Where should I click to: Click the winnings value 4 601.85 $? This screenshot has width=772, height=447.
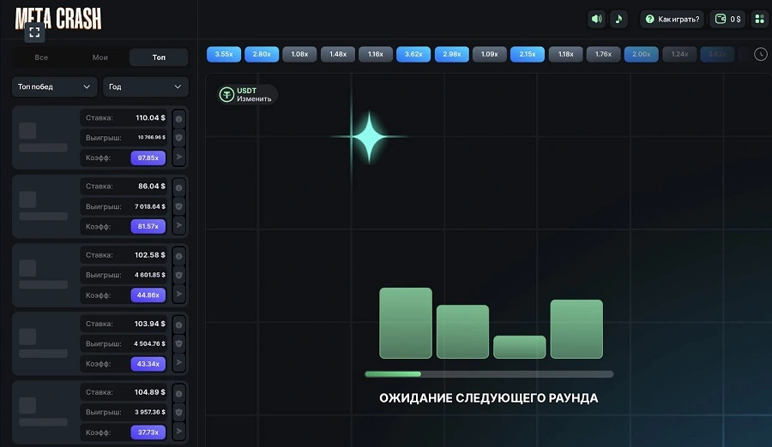tap(150, 275)
